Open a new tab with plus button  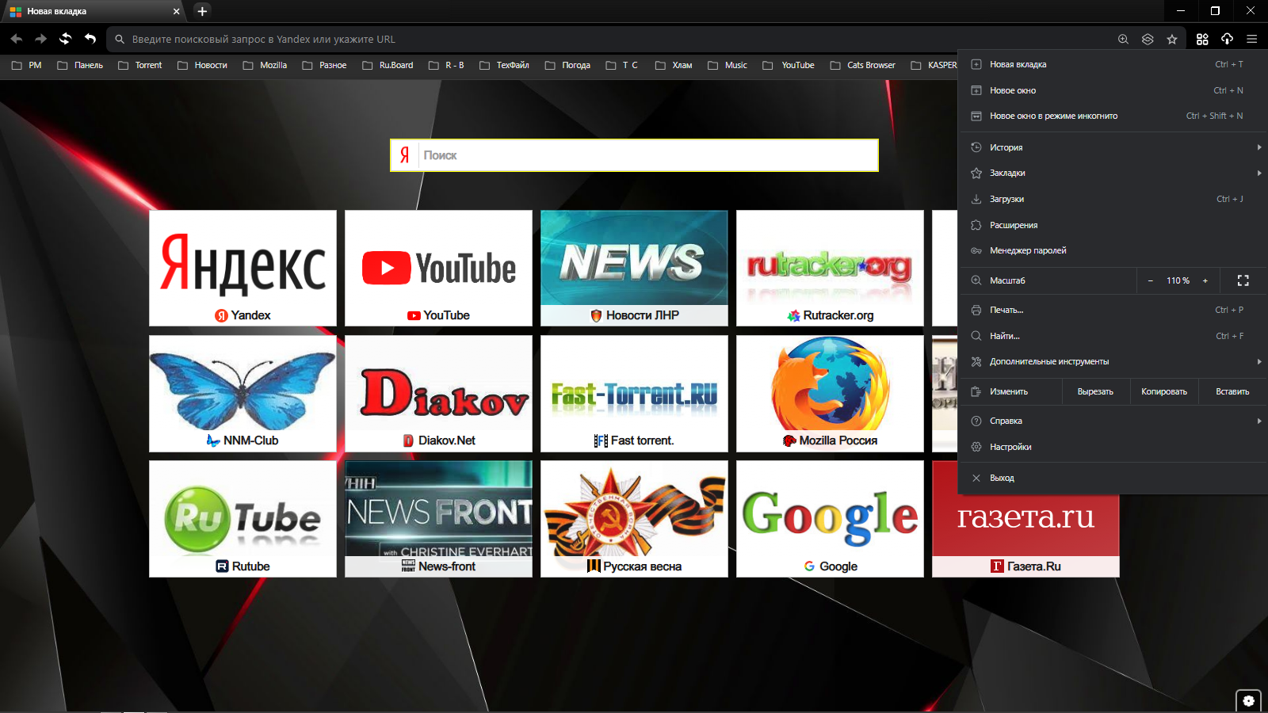(x=202, y=11)
